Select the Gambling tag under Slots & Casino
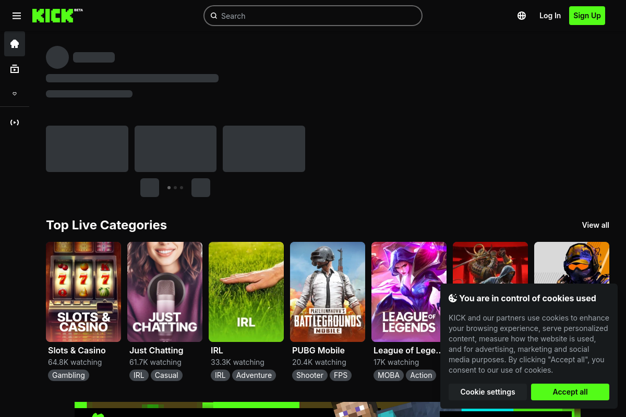 pyautogui.click(x=68, y=375)
